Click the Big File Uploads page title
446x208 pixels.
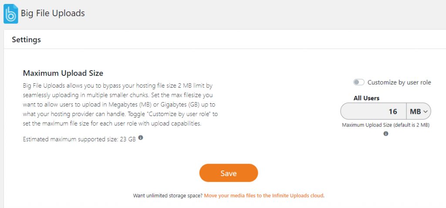click(53, 14)
